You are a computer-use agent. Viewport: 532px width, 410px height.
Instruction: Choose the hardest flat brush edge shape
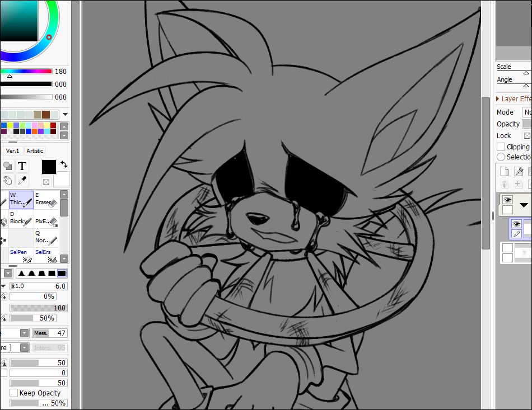pyautogui.click(x=62, y=273)
